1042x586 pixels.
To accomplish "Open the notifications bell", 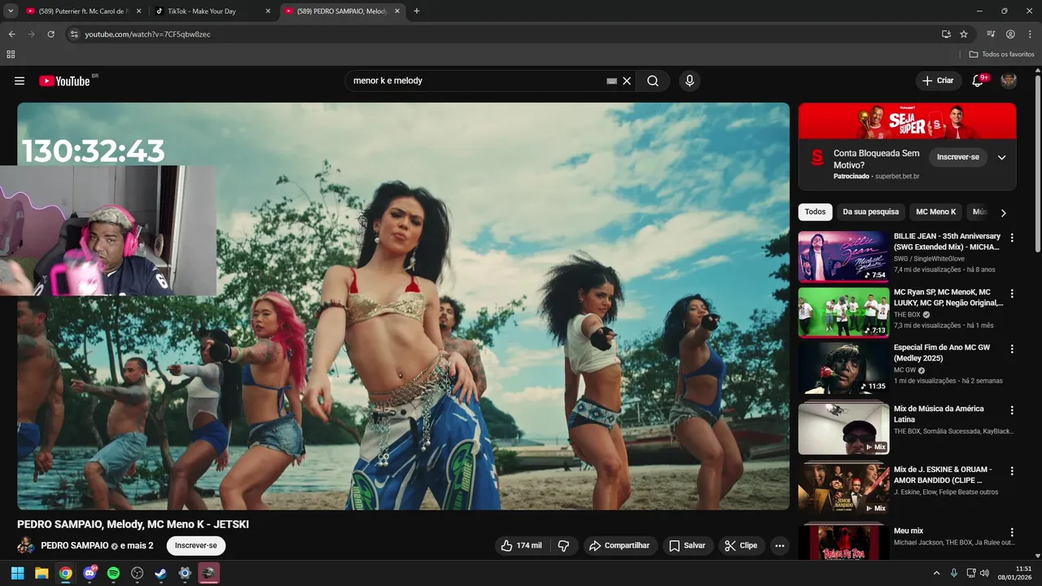I will pos(979,81).
